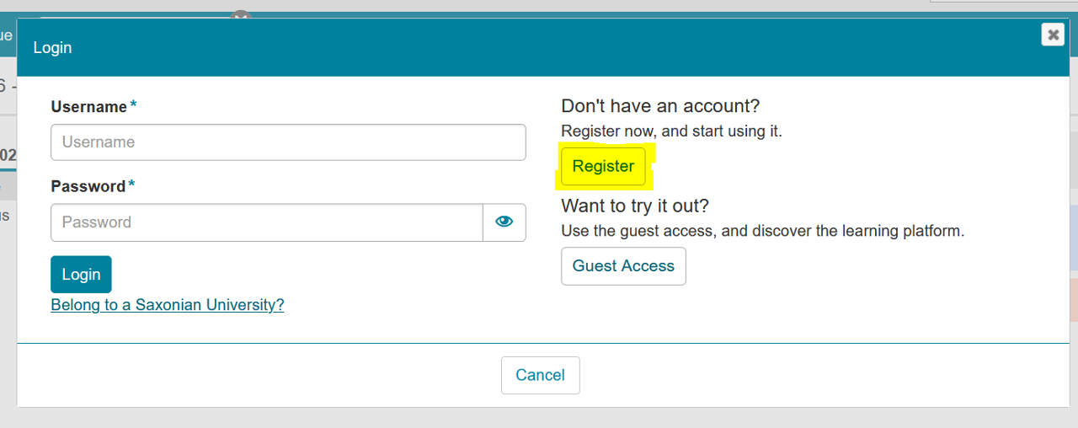Click the guest access description text
The height and width of the screenshot is (428, 1078).
pyautogui.click(x=762, y=231)
